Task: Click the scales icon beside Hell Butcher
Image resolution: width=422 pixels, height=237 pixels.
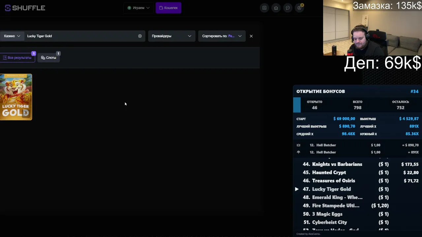Action: [x=298, y=152]
